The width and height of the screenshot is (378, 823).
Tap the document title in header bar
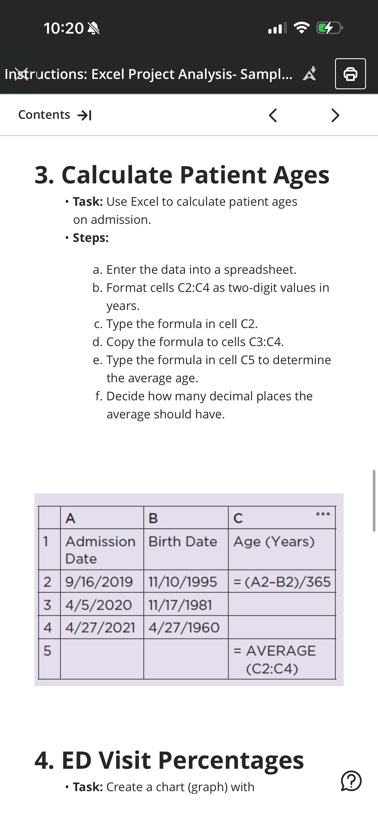[149, 74]
